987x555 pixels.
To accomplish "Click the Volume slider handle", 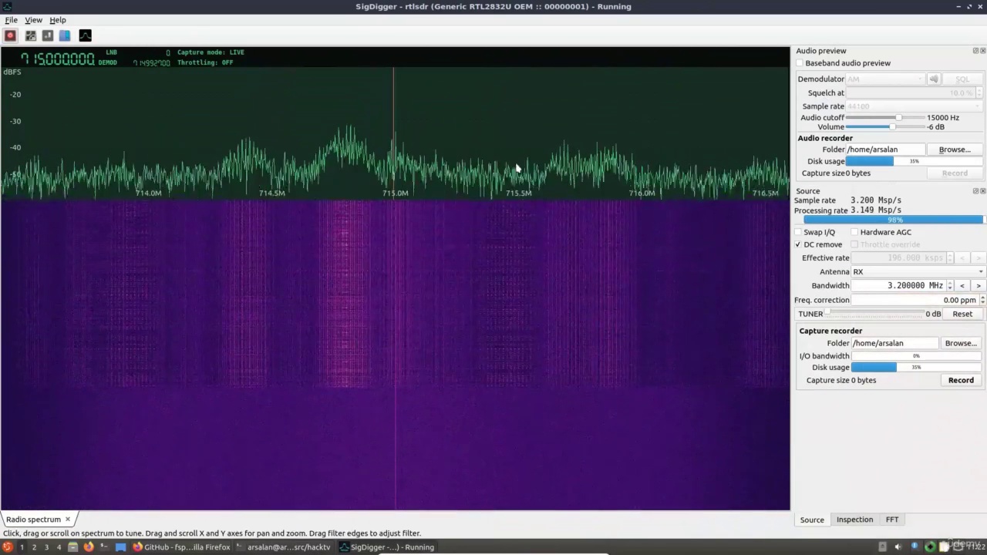I will (892, 127).
